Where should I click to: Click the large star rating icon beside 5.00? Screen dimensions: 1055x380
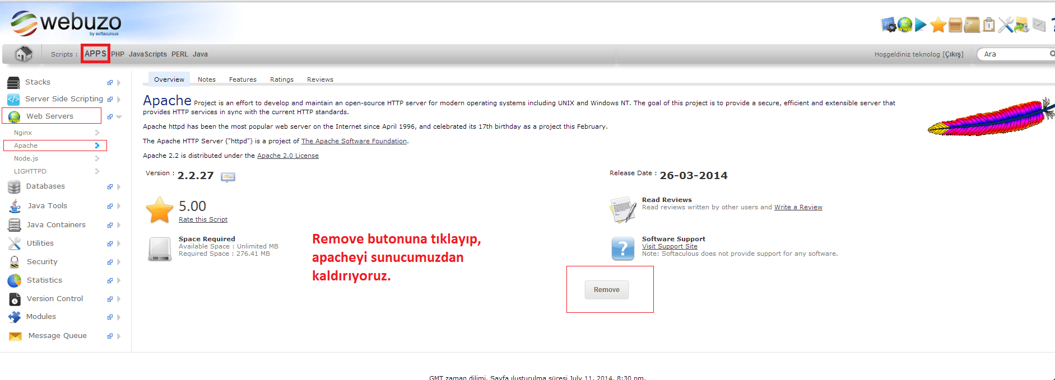click(x=160, y=210)
